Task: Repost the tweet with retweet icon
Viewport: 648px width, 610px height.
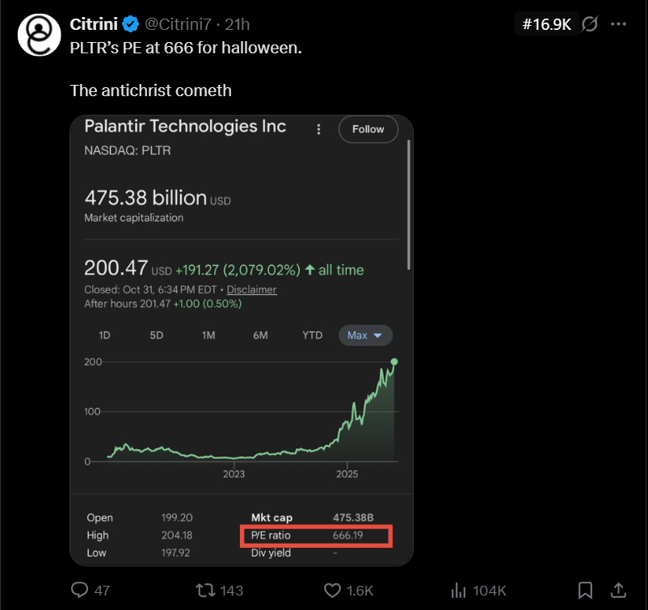Action: coord(207,590)
